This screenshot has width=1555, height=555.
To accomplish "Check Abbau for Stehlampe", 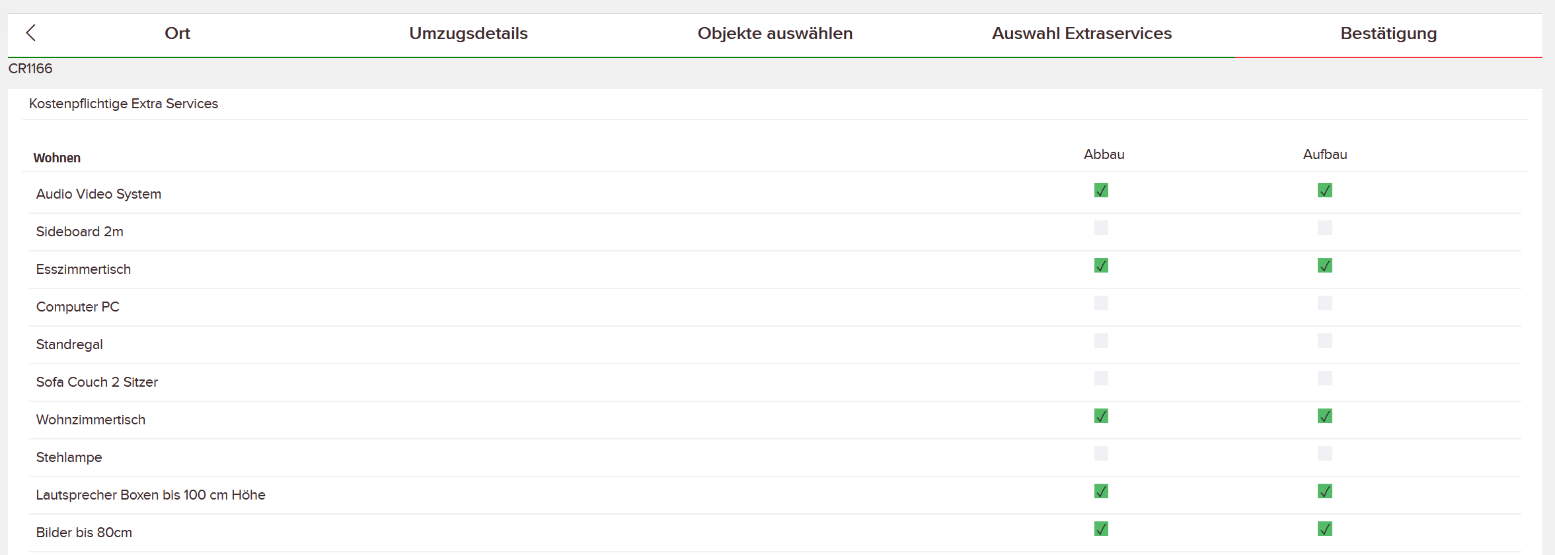I will [x=1101, y=453].
